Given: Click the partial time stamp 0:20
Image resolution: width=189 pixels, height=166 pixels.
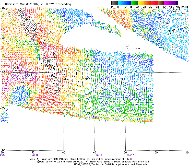Looking at the screenshot, I should point(3,155).
